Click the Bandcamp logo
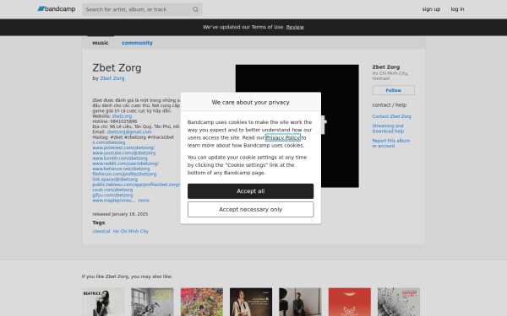Image resolution: width=507 pixels, height=316 pixels. click(57, 9)
